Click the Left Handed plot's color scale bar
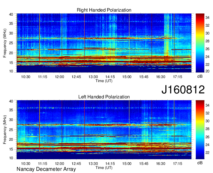Image resolution: width=213 pixels, height=173 pixels. (200, 130)
